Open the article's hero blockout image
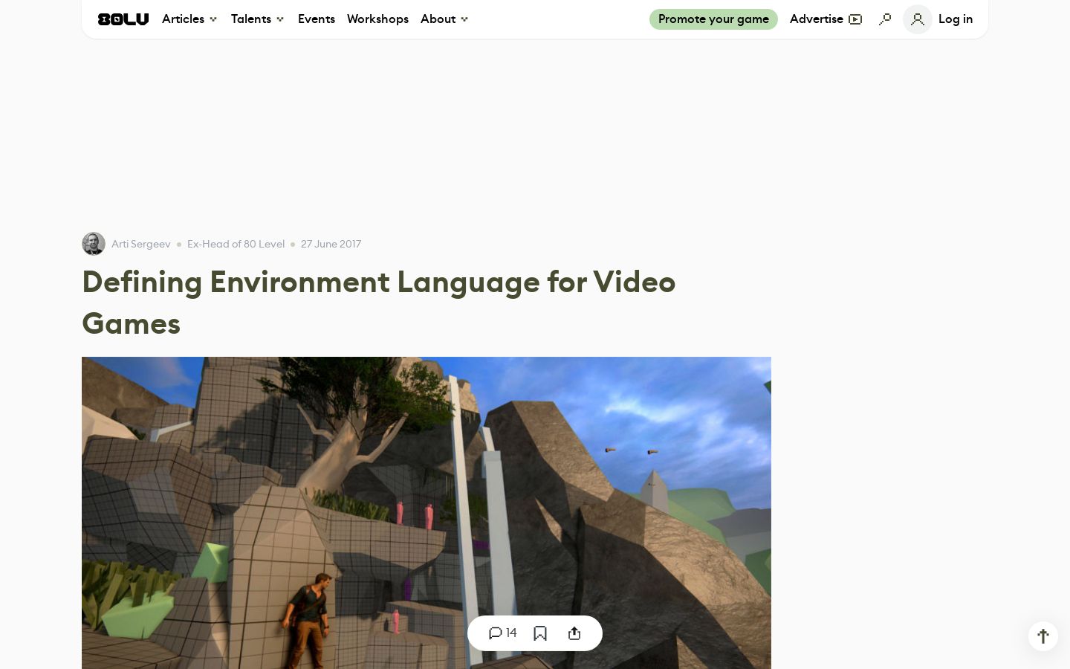This screenshot has width=1070, height=669. coord(427,513)
